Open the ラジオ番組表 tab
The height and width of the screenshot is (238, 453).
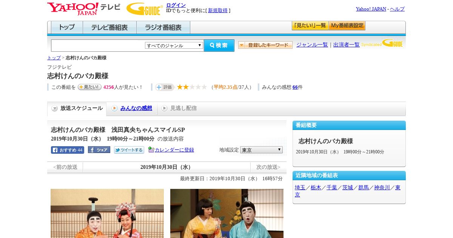[x=163, y=28]
